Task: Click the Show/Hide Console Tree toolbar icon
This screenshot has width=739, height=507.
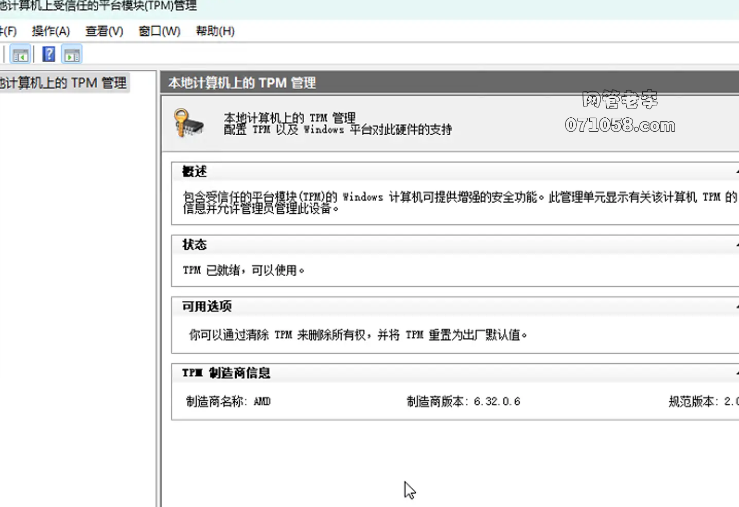Action: click(20, 55)
